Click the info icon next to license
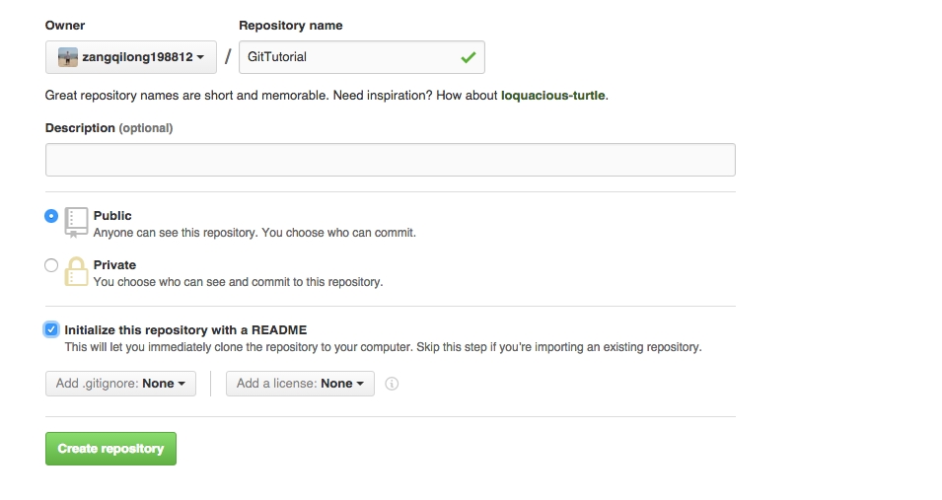Screen dimensions: 942x500 [392, 384]
